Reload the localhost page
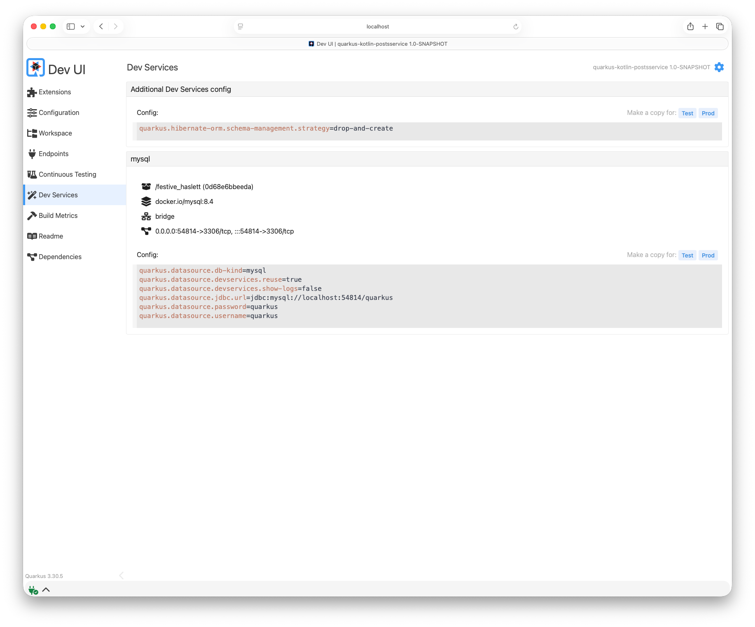This screenshot has width=755, height=627. (516, 26)
